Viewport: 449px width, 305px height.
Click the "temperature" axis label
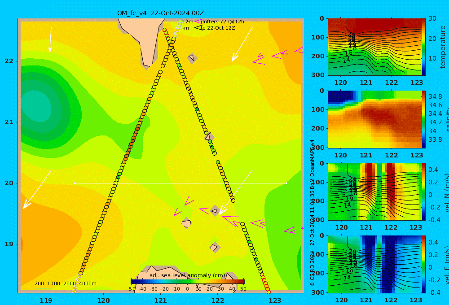443,47
